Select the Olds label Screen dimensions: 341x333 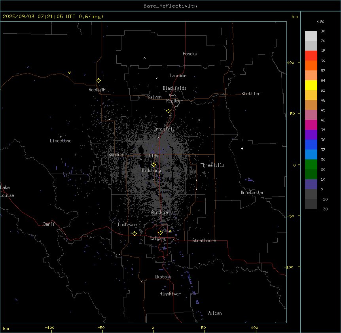coord(153,156)
